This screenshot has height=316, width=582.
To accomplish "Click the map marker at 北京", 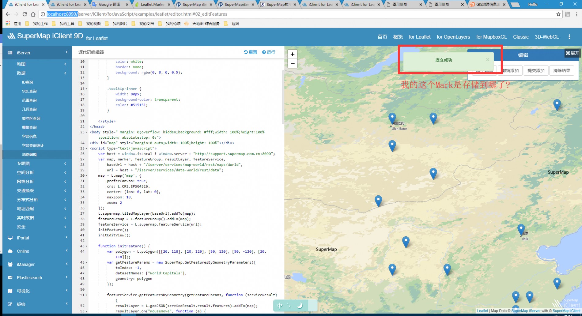I will (521, 230).
